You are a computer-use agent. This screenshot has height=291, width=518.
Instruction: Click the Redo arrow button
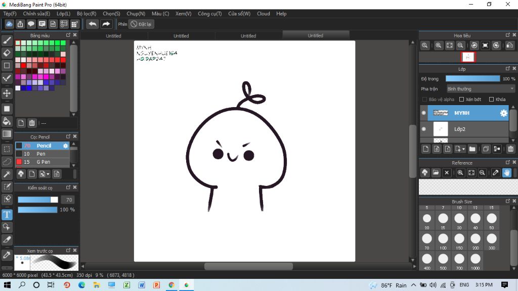click(x=106, y=24)
